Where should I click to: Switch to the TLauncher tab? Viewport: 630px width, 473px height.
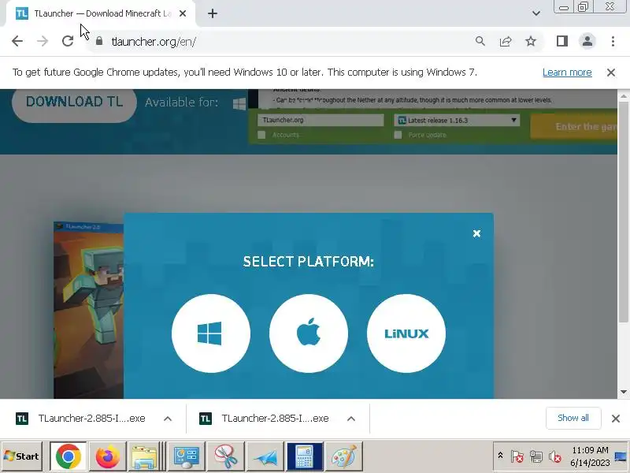(x=96, y=13)
